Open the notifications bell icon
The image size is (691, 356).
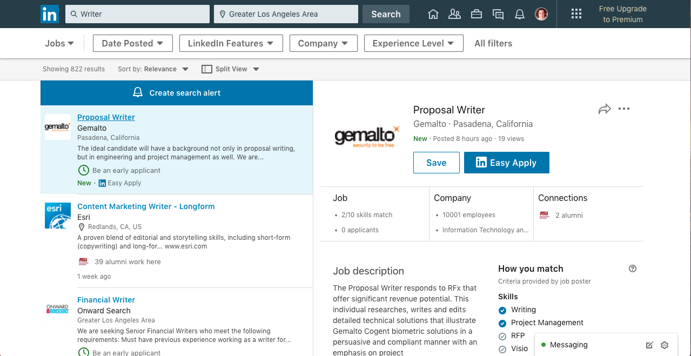tap(519, 14)
